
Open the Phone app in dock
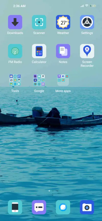point(15,207)
